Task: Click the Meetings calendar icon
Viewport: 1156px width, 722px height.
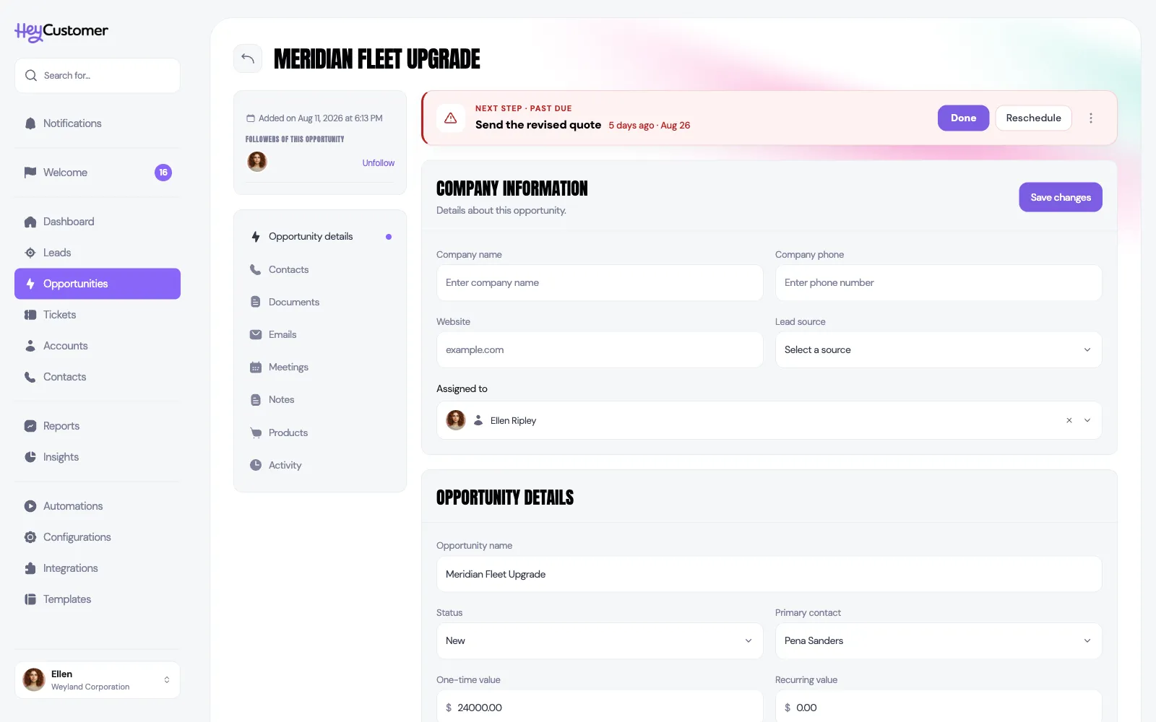Action: tap(256, 367)
